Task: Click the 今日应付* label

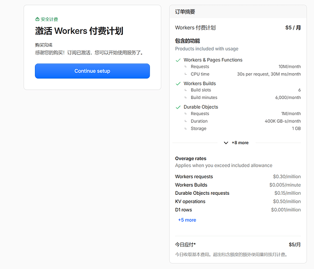Action: coord(185,245)
